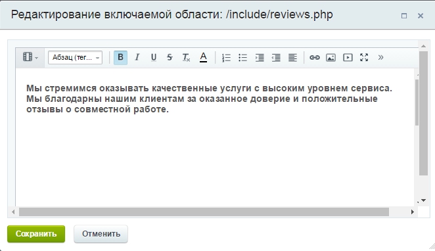Screen dimensions: 435x251
Task: Close the editing dialog
Action: pos(421,16)
